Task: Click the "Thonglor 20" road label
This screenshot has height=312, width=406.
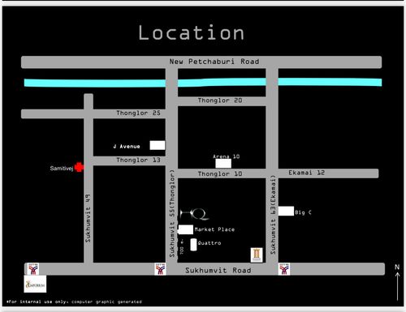Action: click(220, 100)
